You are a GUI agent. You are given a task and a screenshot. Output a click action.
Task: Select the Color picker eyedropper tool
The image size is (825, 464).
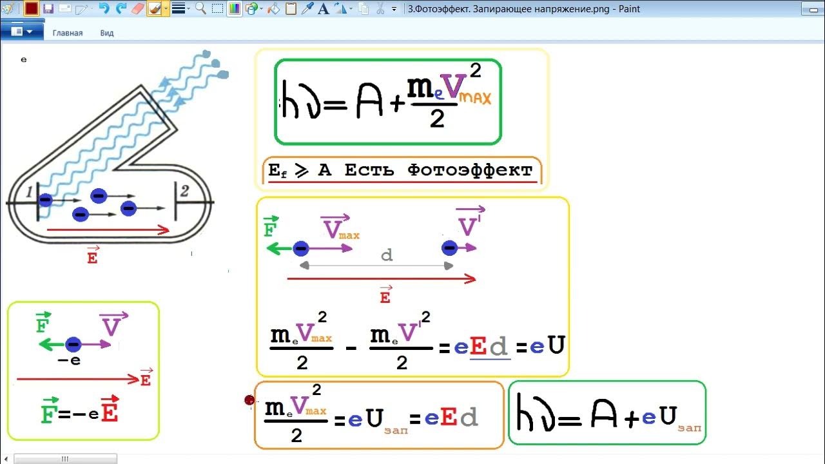coord(307,8)
